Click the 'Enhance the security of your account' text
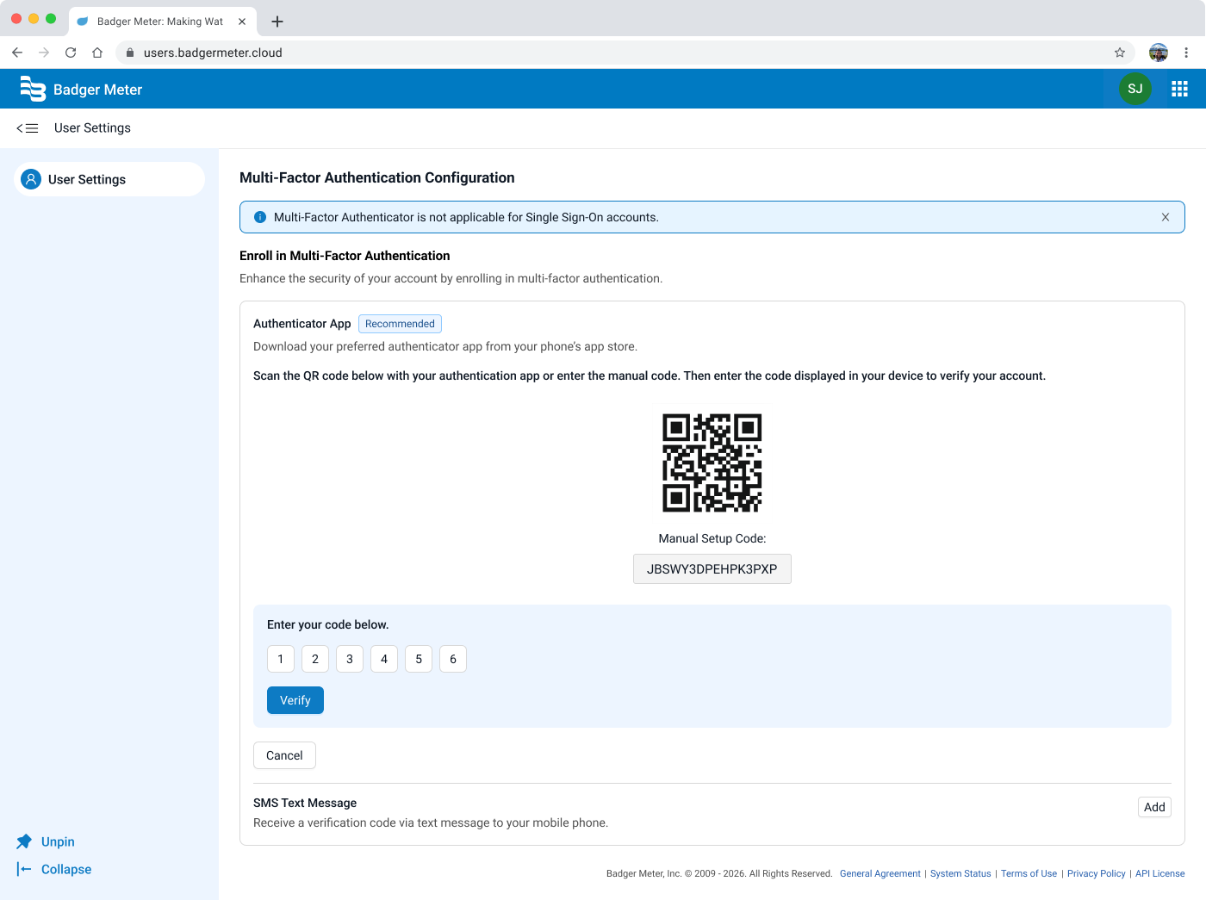 (x=451, y=278)
